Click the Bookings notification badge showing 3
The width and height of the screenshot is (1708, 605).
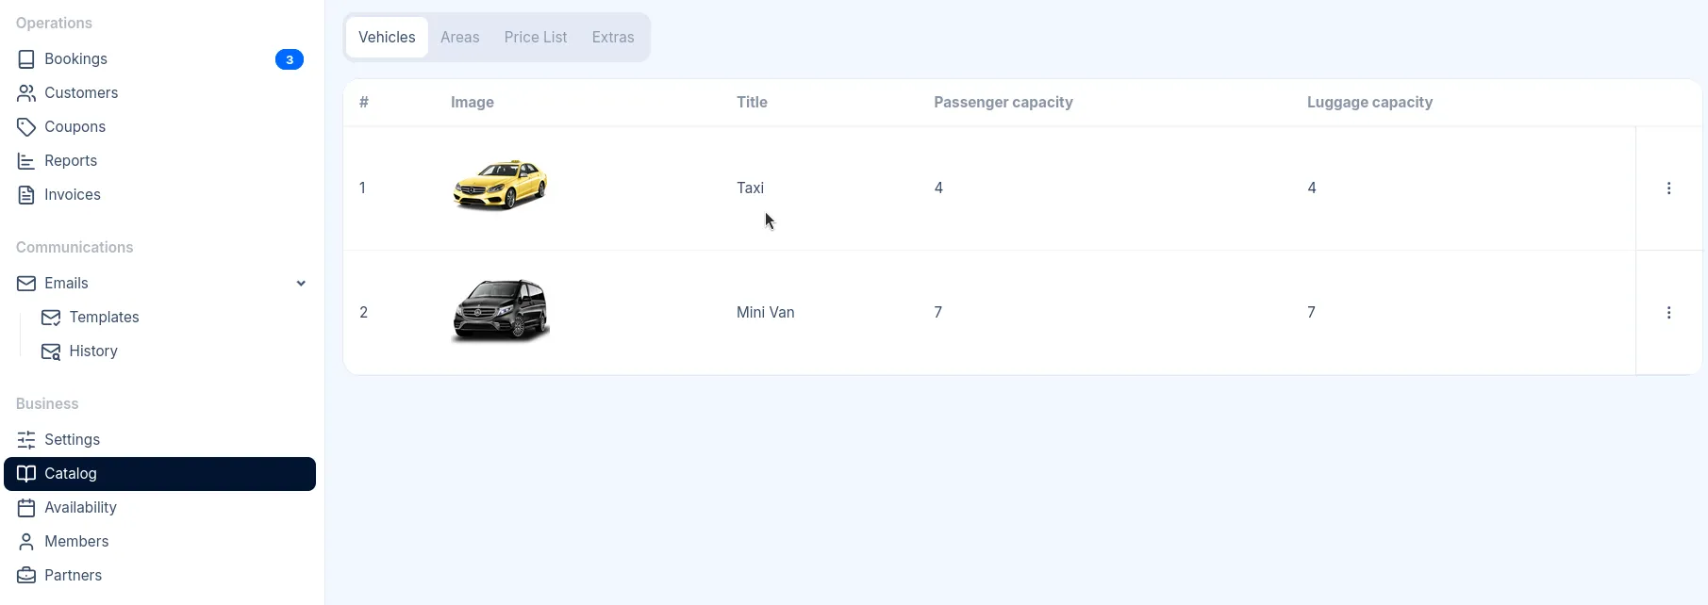coord(290,59)
